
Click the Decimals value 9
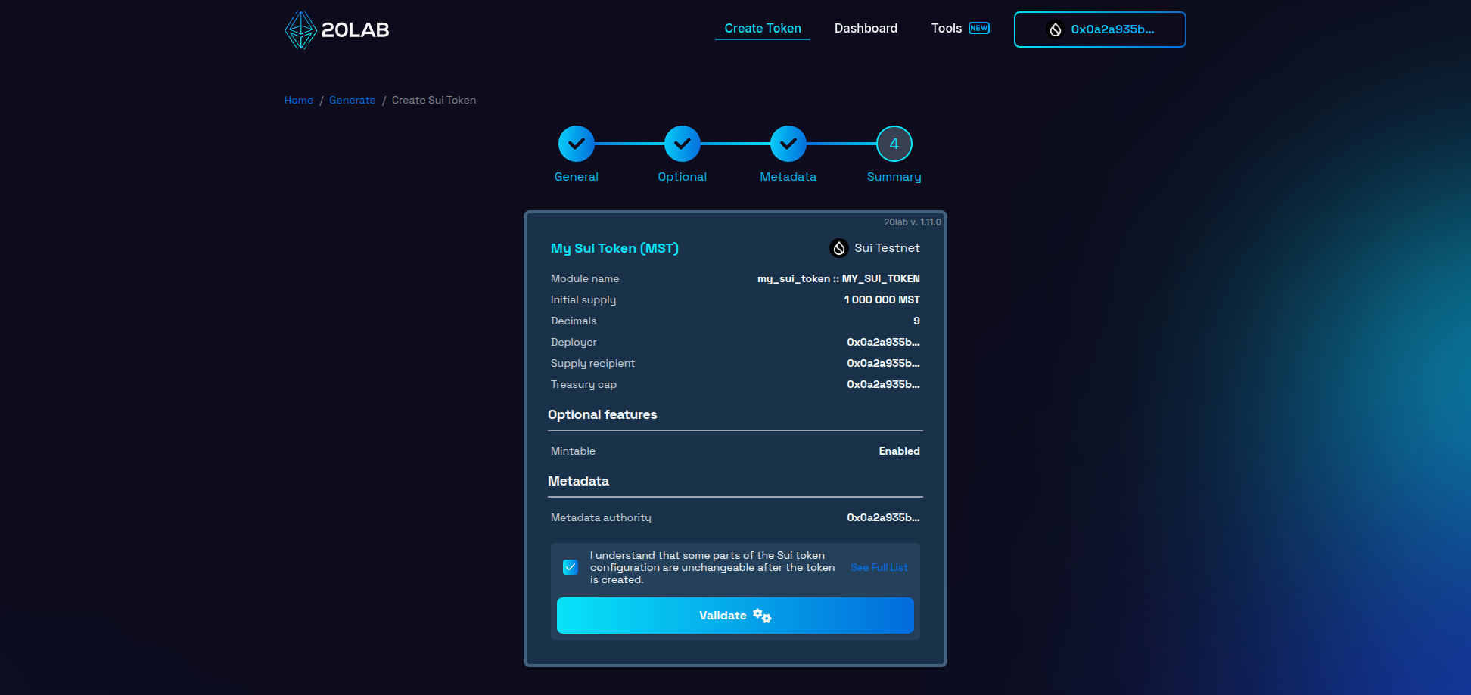(x=916, y=321)
